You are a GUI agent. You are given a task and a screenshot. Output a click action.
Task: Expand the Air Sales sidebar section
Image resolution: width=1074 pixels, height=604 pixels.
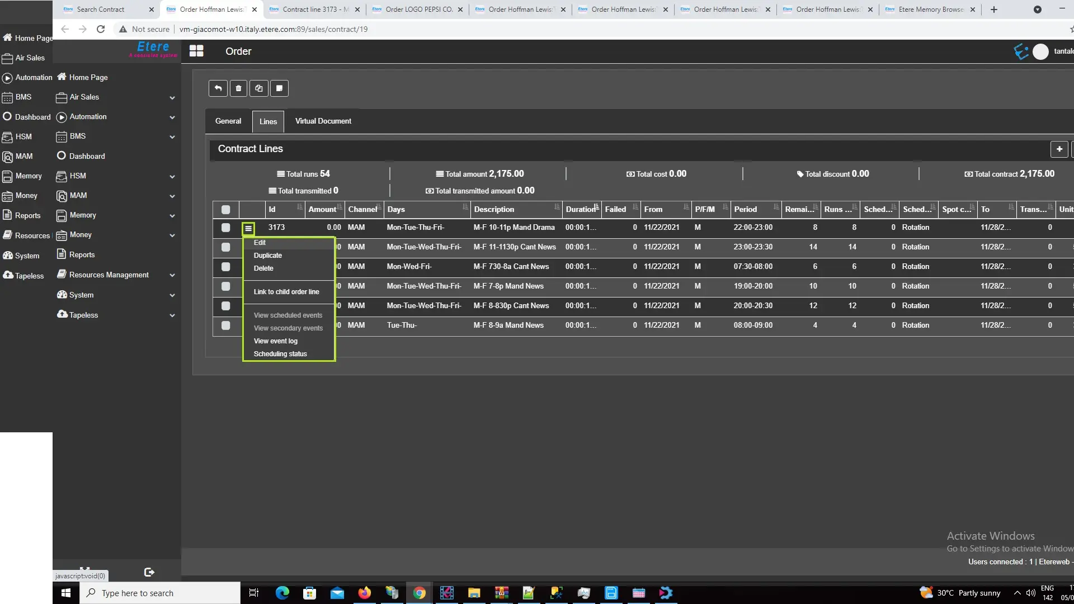[x=172, y=98]
